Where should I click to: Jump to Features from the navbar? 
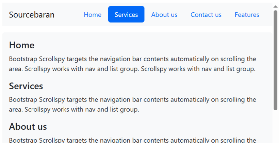pyautogui.click(x=247, y=15)
